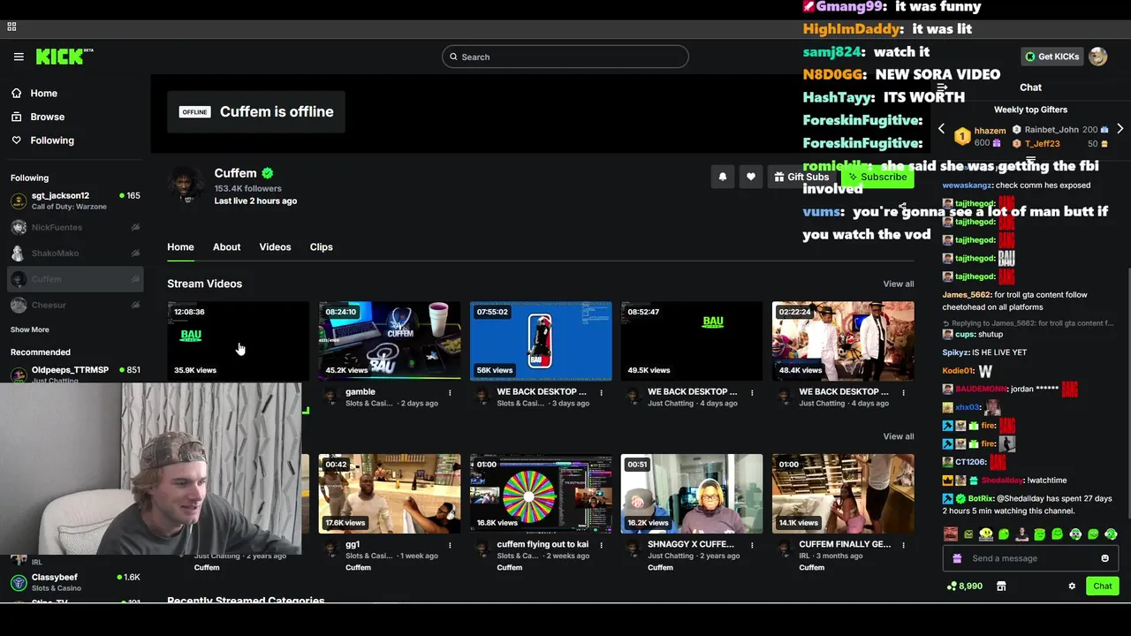The height and width of the screenshot is (636, 1131).
Task: Click the collapse chat arrow icon
Action: coord(943,87)
